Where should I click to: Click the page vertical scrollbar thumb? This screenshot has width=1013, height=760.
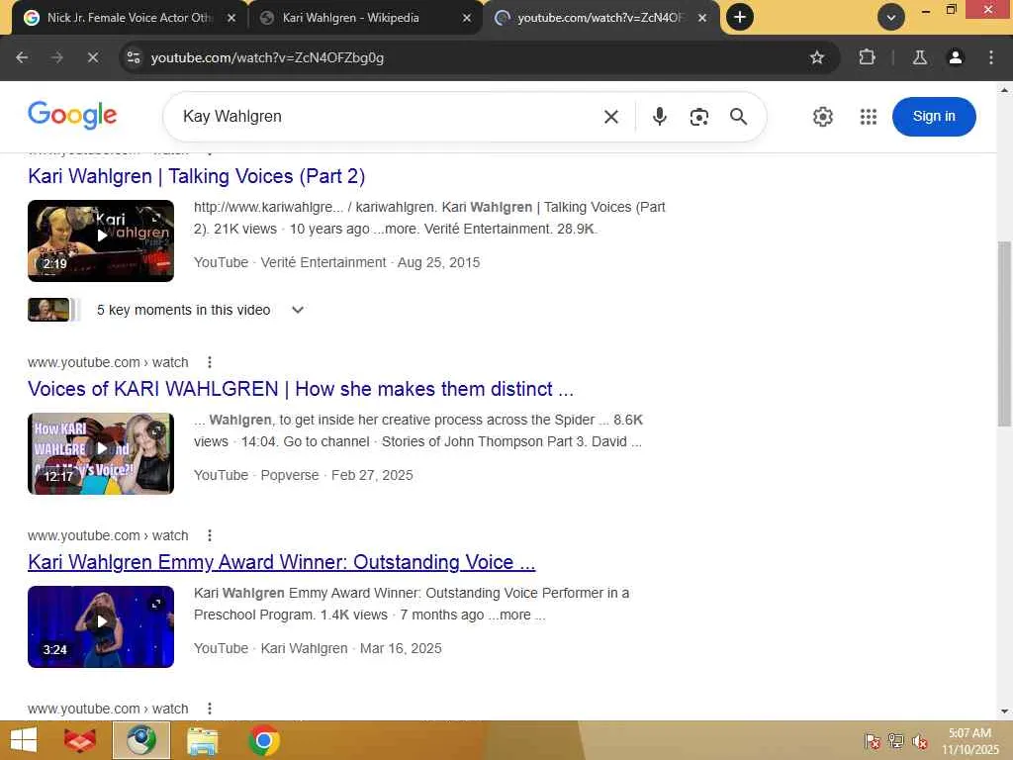(1003, 333)
